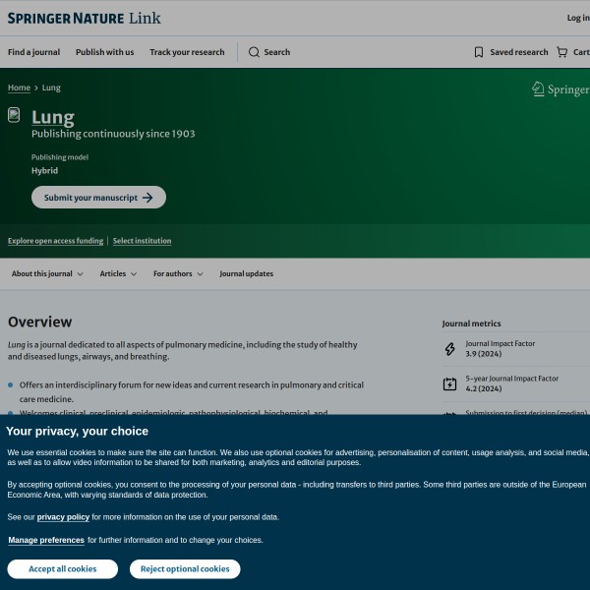Image resolution: width=590 pixels, height=590 pixels.
Task: Accept all cookies
Action: tap(62, 569)
